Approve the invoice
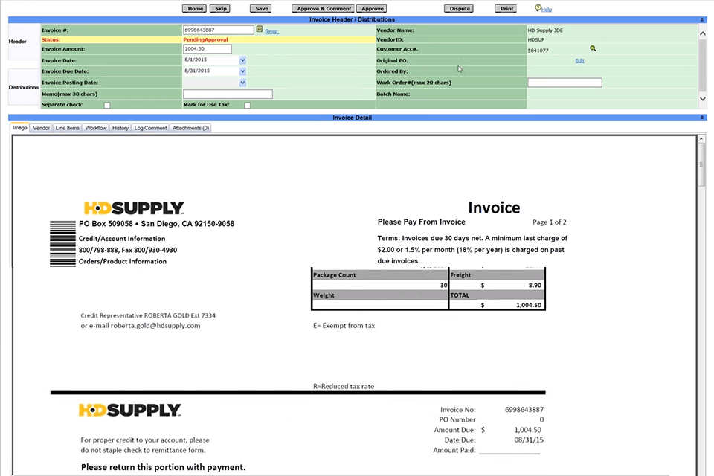Image resolution: width=714 pixels, height=476 pixels. click(372, 9)
